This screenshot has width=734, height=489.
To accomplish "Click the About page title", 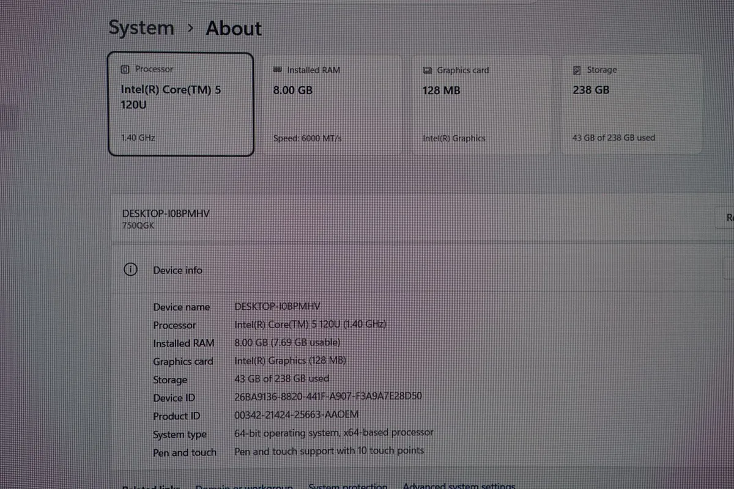I will pyautogui.click(x=234, y=29).
